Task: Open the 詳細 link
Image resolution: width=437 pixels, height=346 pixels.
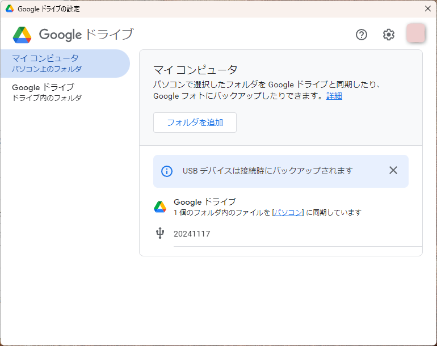Action: [x=334, y=96]
